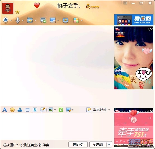Click the green music note icon
Image resolution: width=155 pixels, height=149 pixels.
[61, 110]
